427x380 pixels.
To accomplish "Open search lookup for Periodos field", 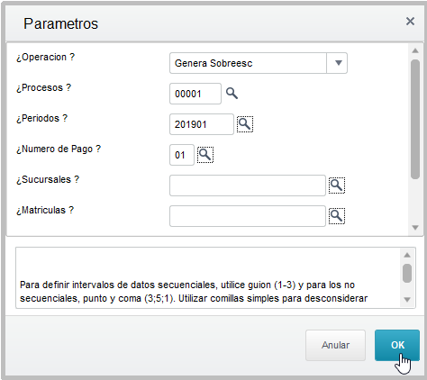I will (x=245, y=124).
